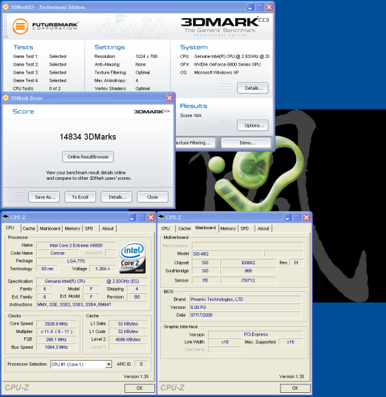Click the right CPU-Z title bar icon
Image resolution: width=386 pixels, height=397 pixels.
(161, 217)
